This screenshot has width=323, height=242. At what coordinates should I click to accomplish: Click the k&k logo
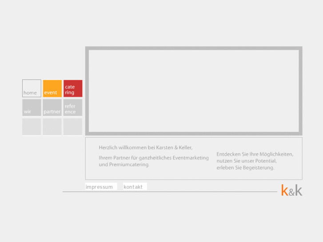(292, 190)
